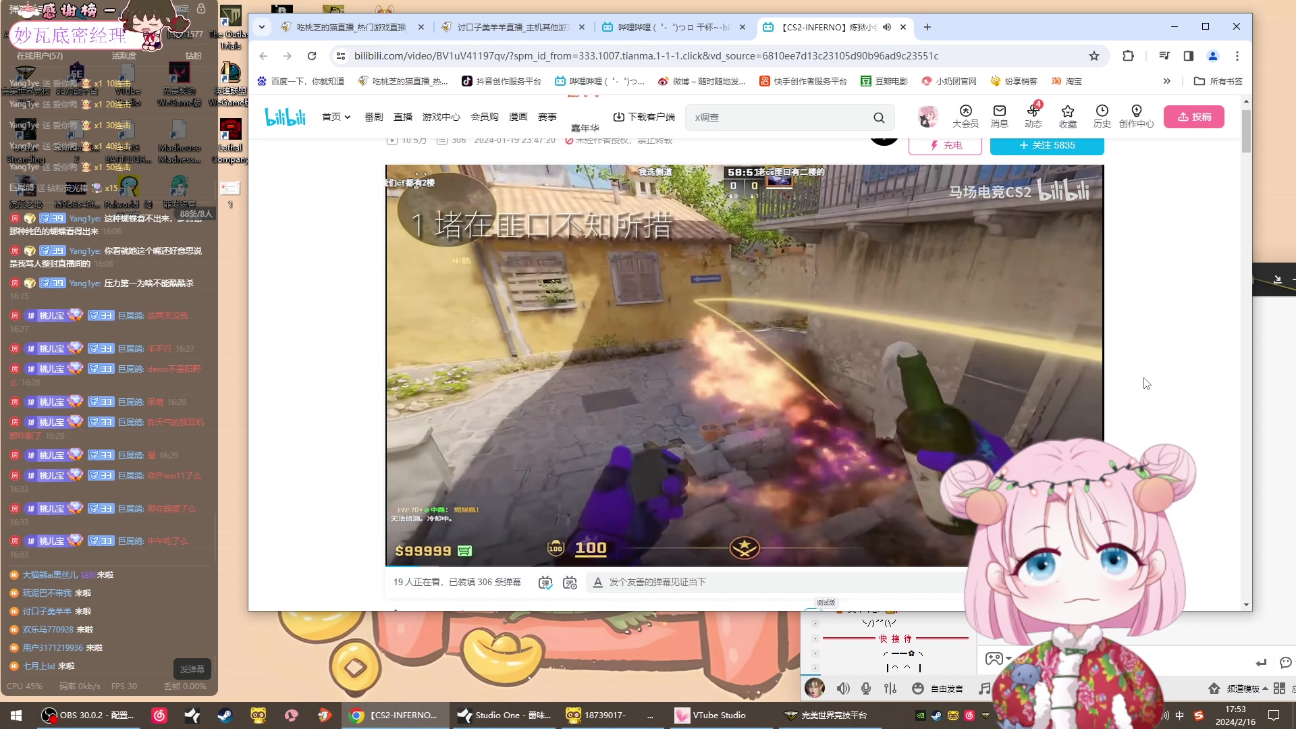The height and width of the screenshot is (729, 1296).
Task: Open 消息 messages icon
Action: 1000,116
